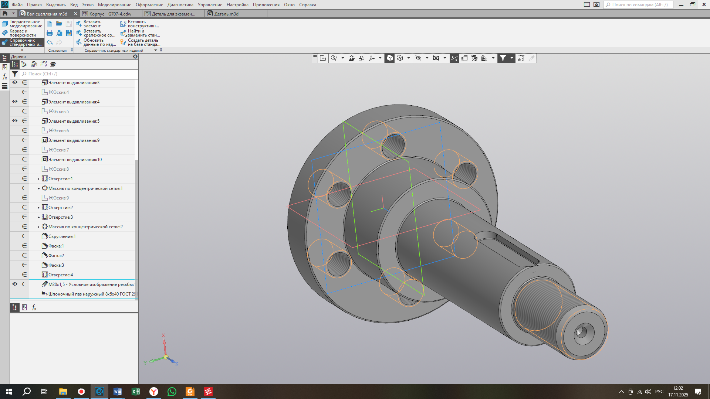Open the tree panel settings gear
The width and height of the screenshot is (710, 399).
click(x=135, y=57)
